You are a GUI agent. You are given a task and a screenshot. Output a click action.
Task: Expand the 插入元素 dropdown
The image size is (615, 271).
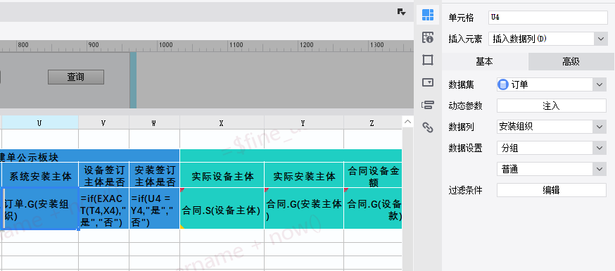[600, 39]
